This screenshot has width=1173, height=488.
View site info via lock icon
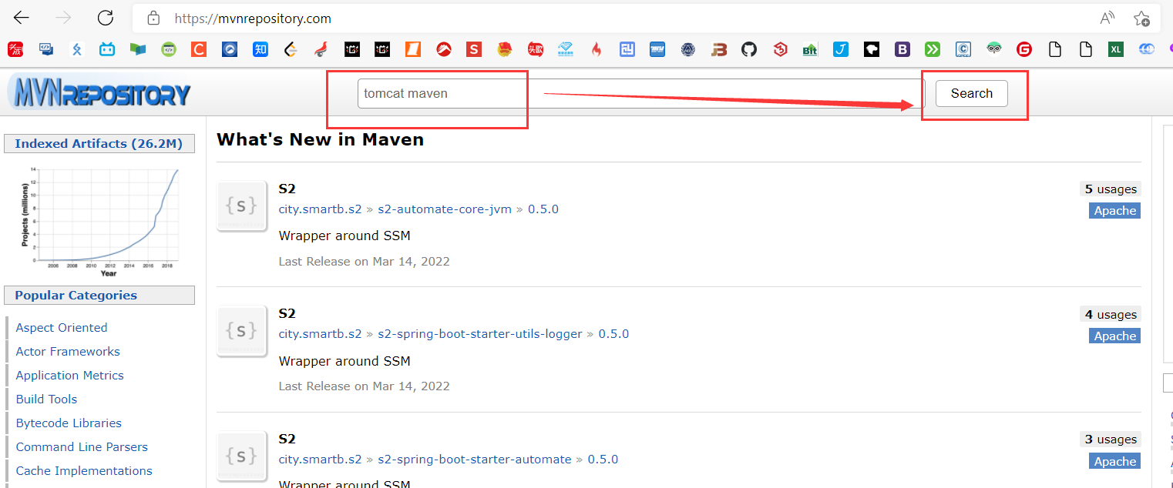153,18
